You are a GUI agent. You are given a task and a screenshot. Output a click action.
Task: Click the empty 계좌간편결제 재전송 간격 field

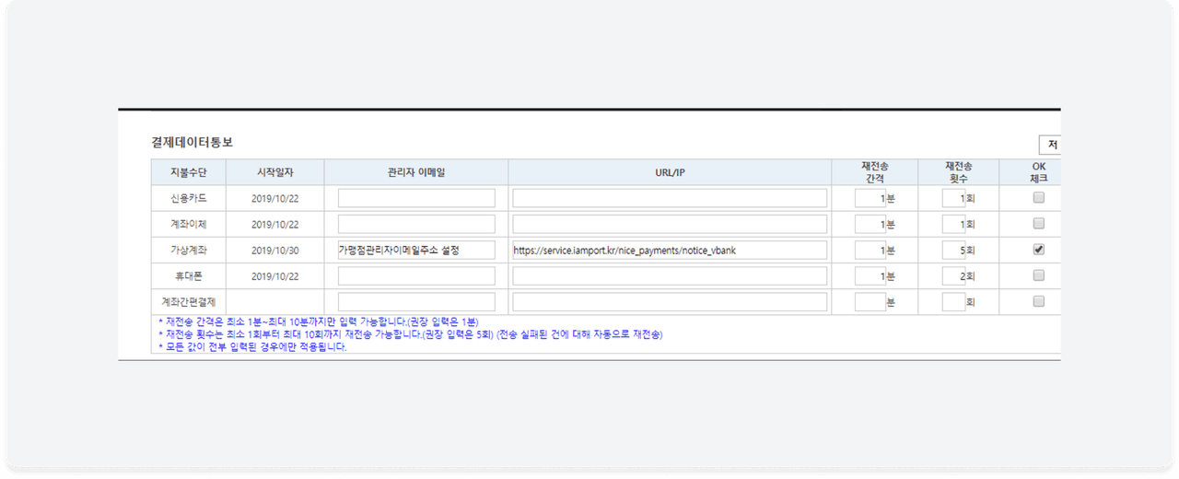[x=870, y=302]
